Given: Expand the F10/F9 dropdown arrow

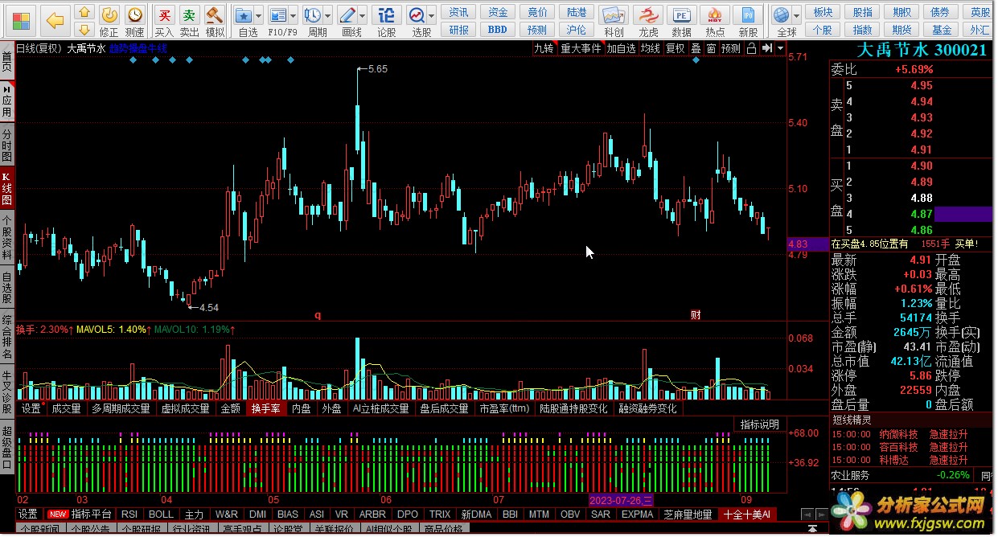Looking at the screenshot, I should click(294, 15).
